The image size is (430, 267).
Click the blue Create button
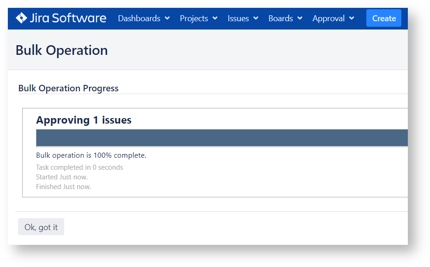[x=384, y=18]
